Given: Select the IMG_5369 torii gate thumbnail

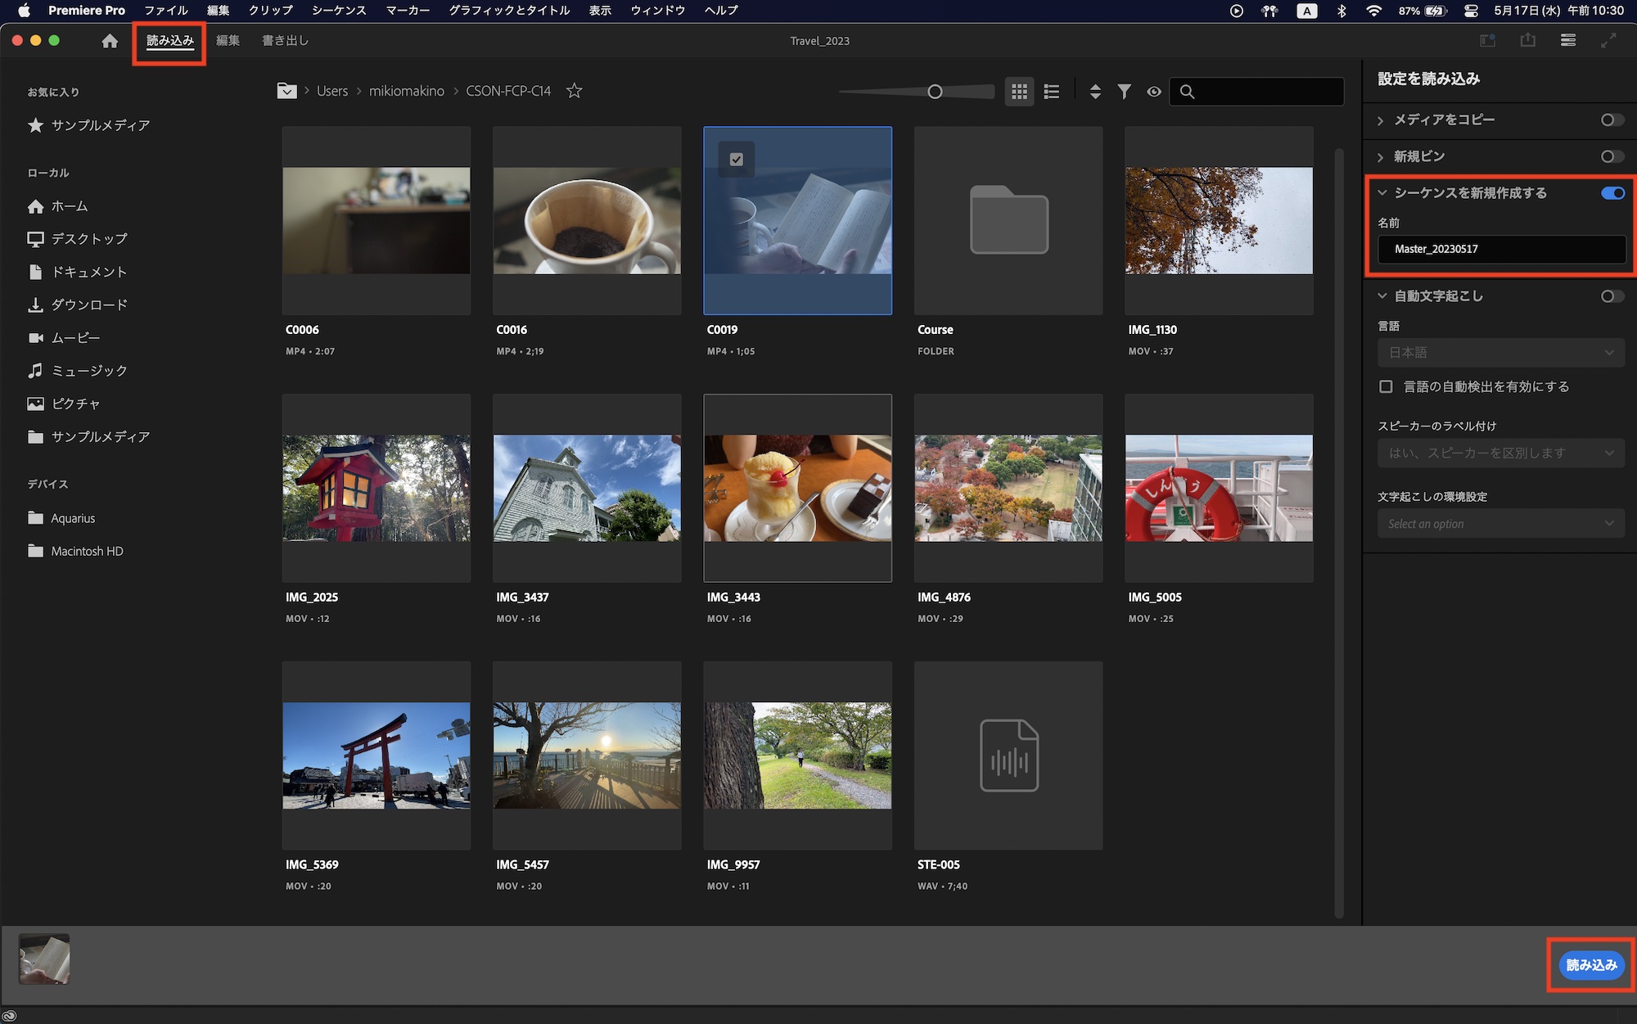Looking at the screenshot, I should click(x=377, y=755).
